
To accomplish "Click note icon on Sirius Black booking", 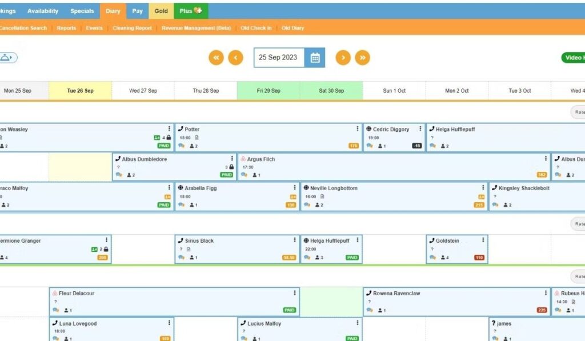I will point(189,249).
